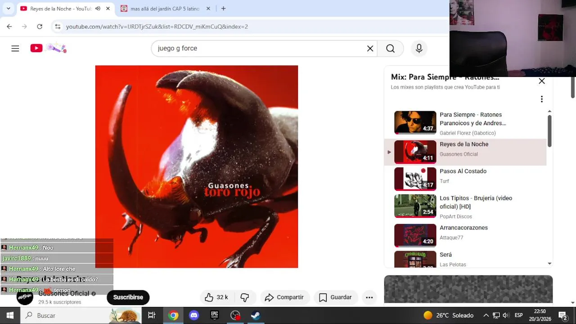576x324 pixels.
Task: Click the magnifier search button
Action: point(390,48)
